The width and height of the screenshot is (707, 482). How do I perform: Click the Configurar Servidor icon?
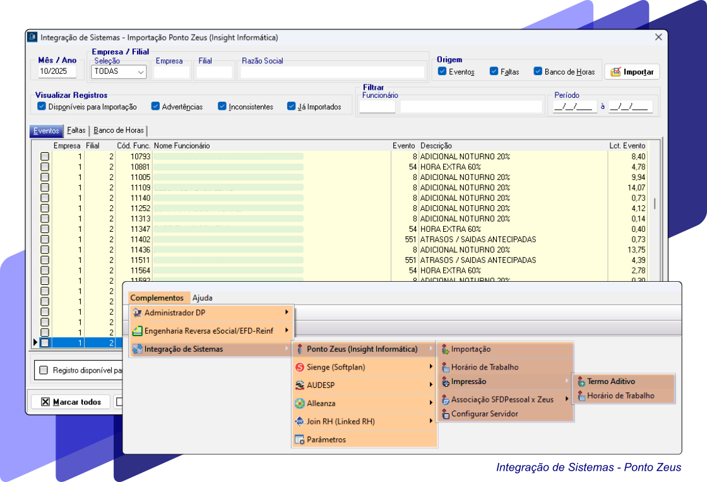(x=445, y=414)
